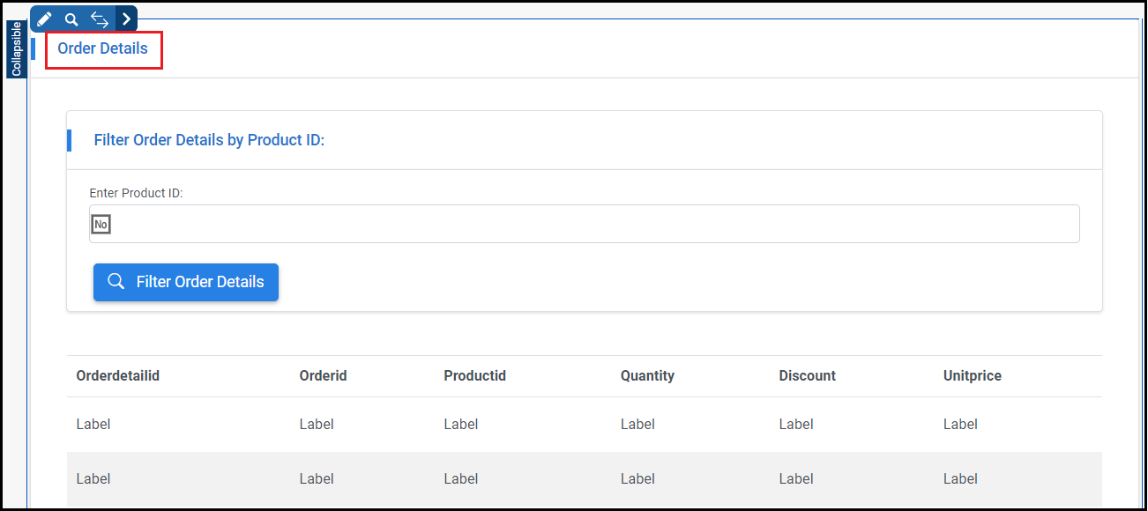Click the Filter Order Details by Product ID title
The width and height of the screenshot is (1148, 511).
tap(209, 140)
